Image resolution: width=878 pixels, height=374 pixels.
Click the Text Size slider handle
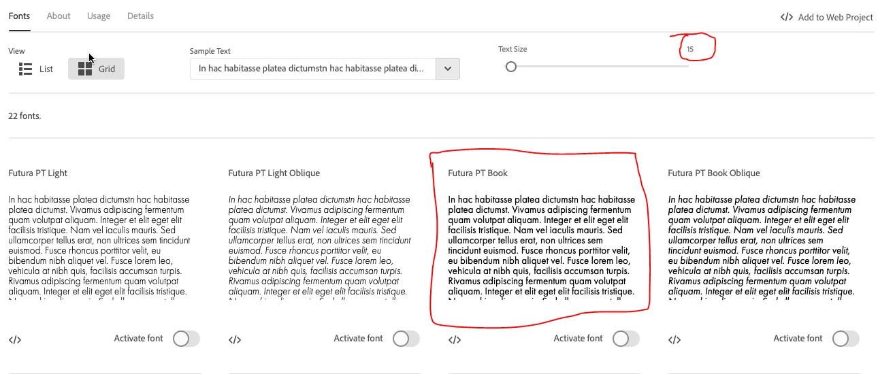[x=510, y=66]
